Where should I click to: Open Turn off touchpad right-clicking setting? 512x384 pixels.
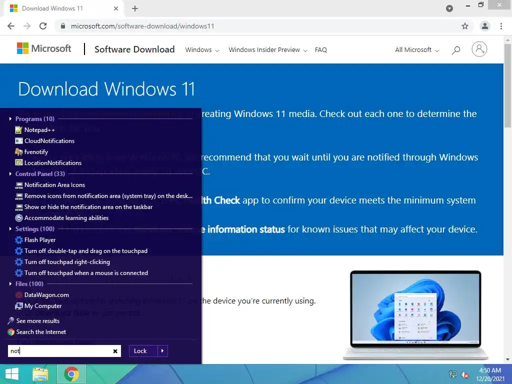(62, 262)
